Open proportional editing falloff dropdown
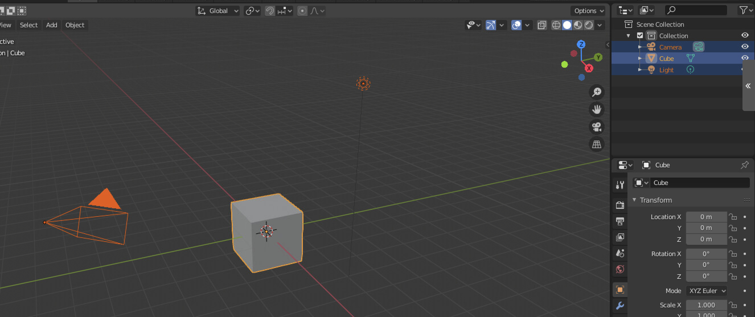Viewport: 755px width, 317px height. [x=317, y=11]
